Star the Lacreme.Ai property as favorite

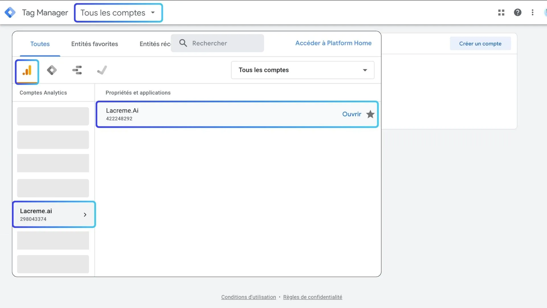click(x=370, y=114)
